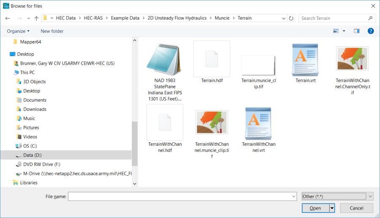
Task: Select TerrainWithChannel.vrt file
Action: tap(258, 130)
